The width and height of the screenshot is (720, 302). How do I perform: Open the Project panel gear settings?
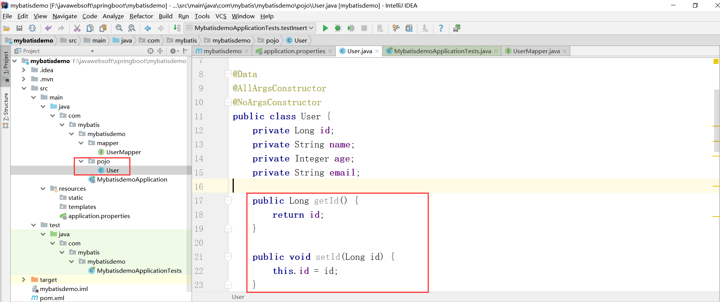pyautogui.click(x=174, y=51)
